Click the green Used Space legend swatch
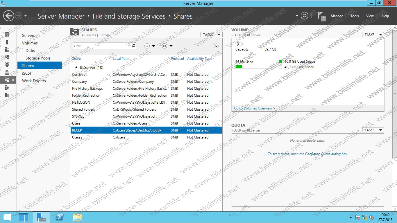The width and height of the screenshot is (397, 223). tap(280, 62)
